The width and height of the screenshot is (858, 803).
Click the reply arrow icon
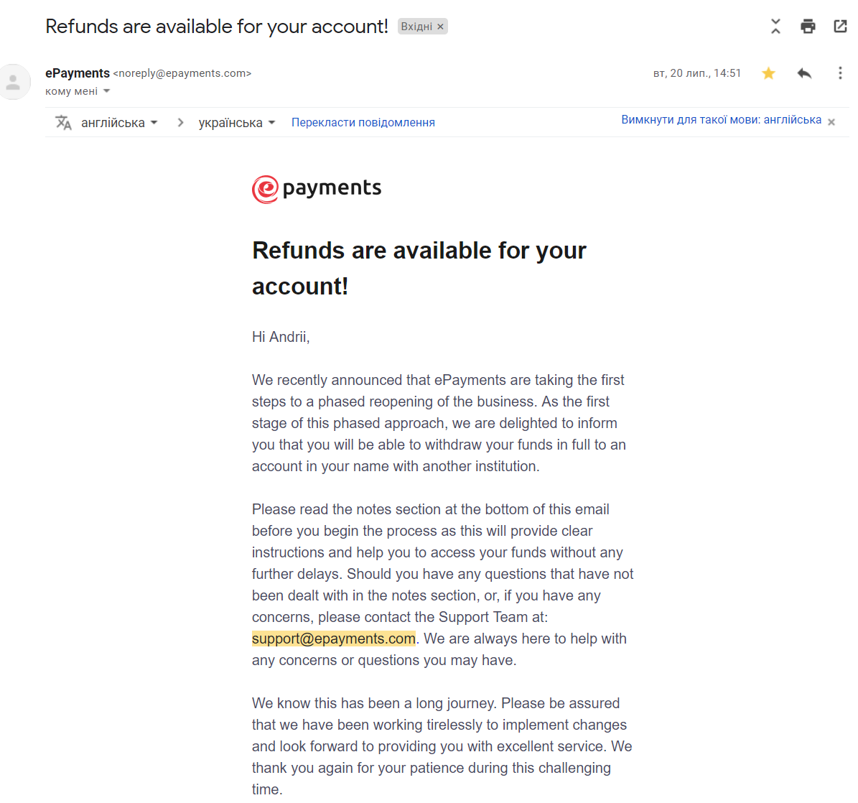tap(804, 73)
